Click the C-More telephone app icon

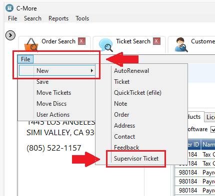(x=9, y=8)
